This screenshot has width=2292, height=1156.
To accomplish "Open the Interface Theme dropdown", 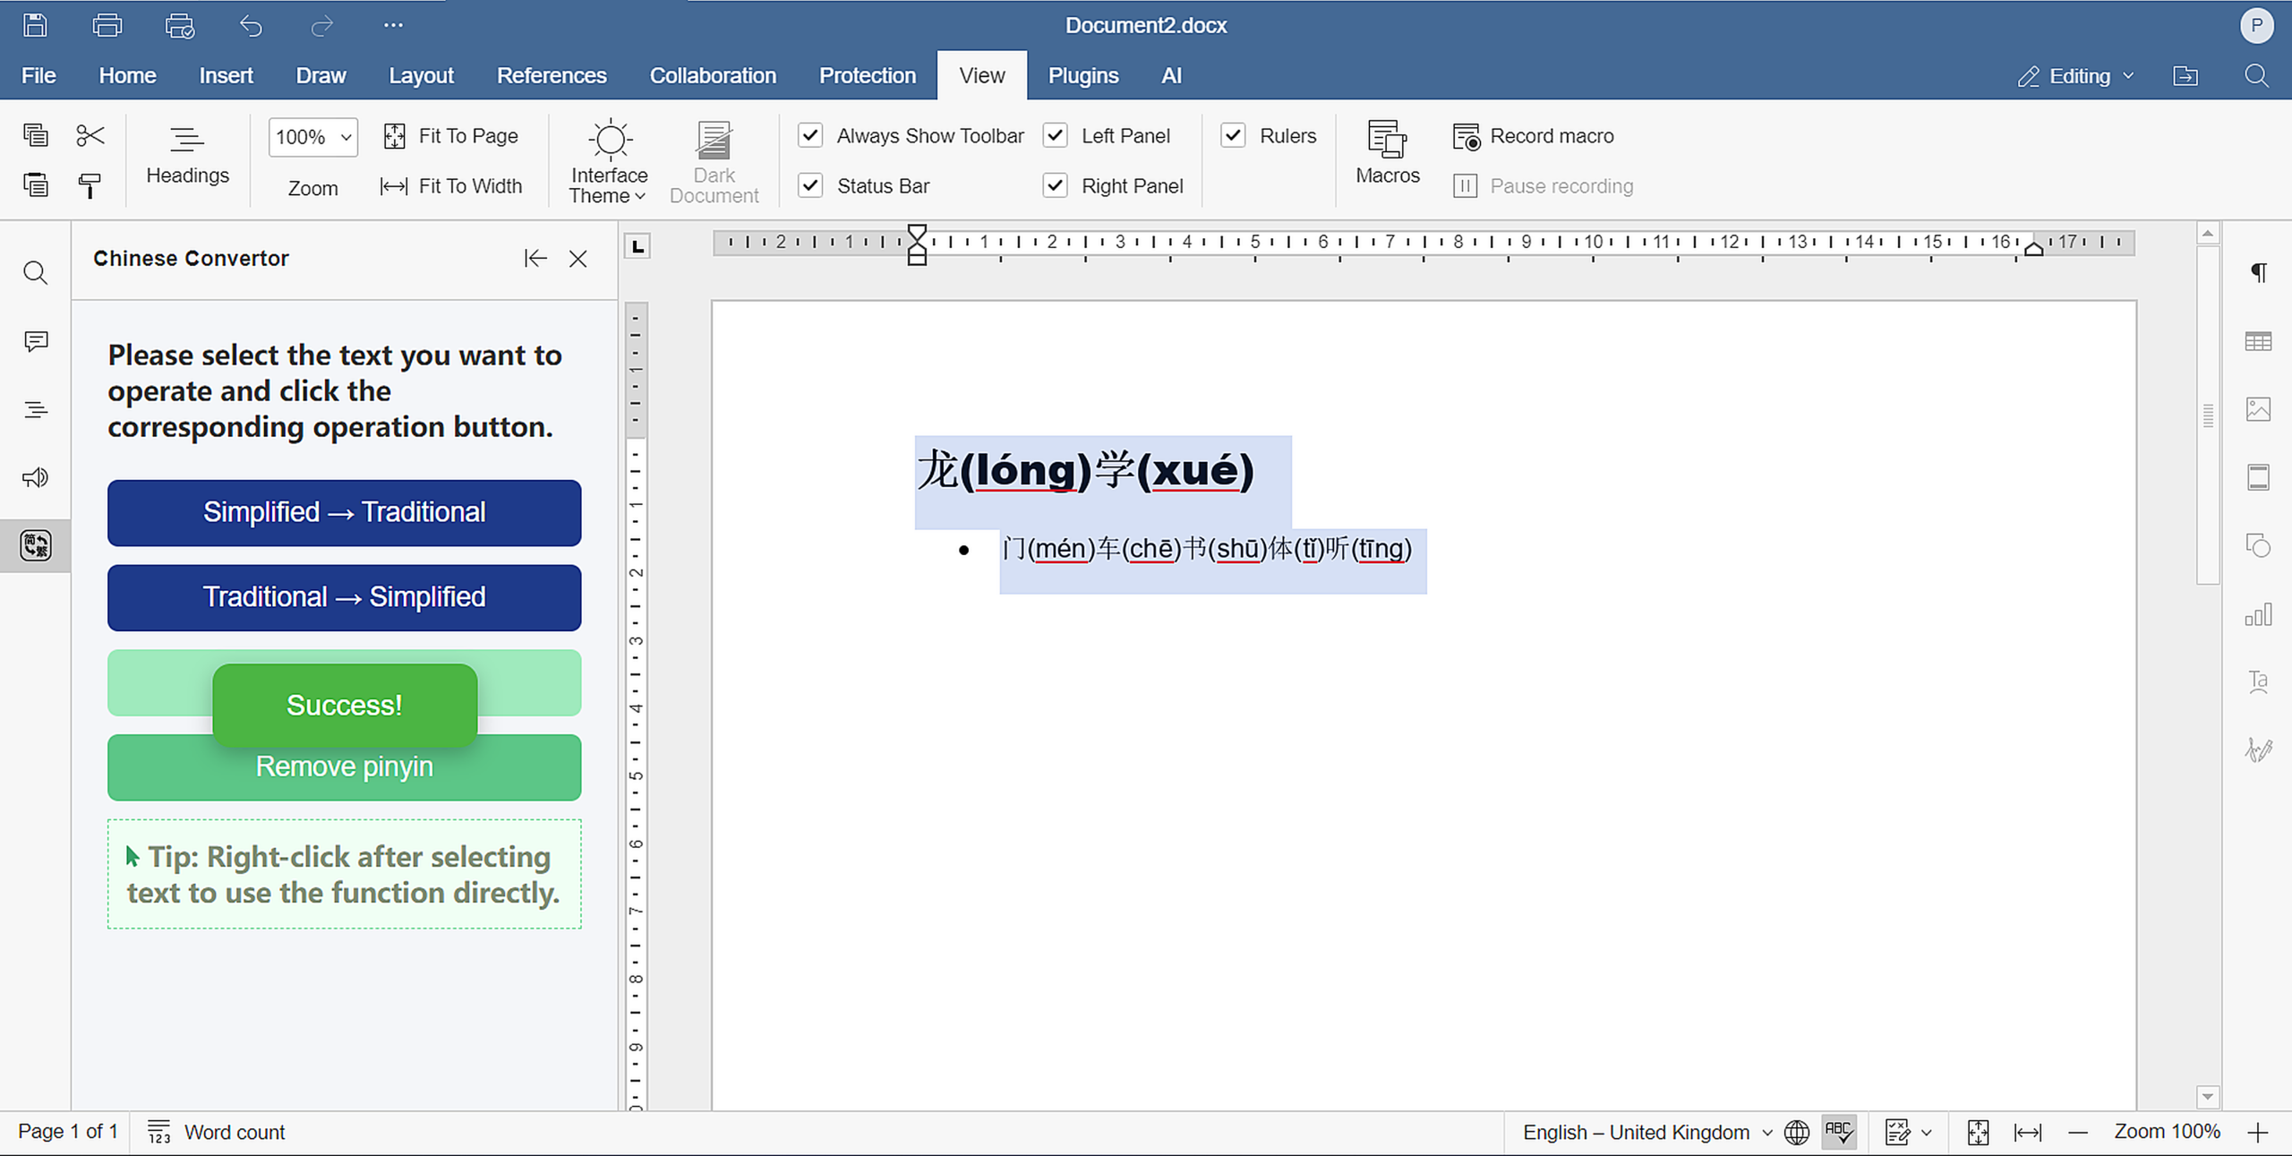I will [x=609, y=161].
